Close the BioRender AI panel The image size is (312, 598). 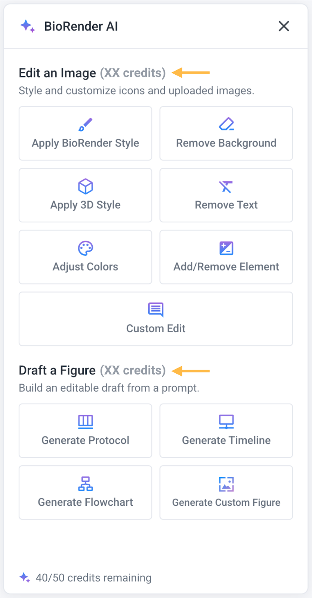click(284, 26)
